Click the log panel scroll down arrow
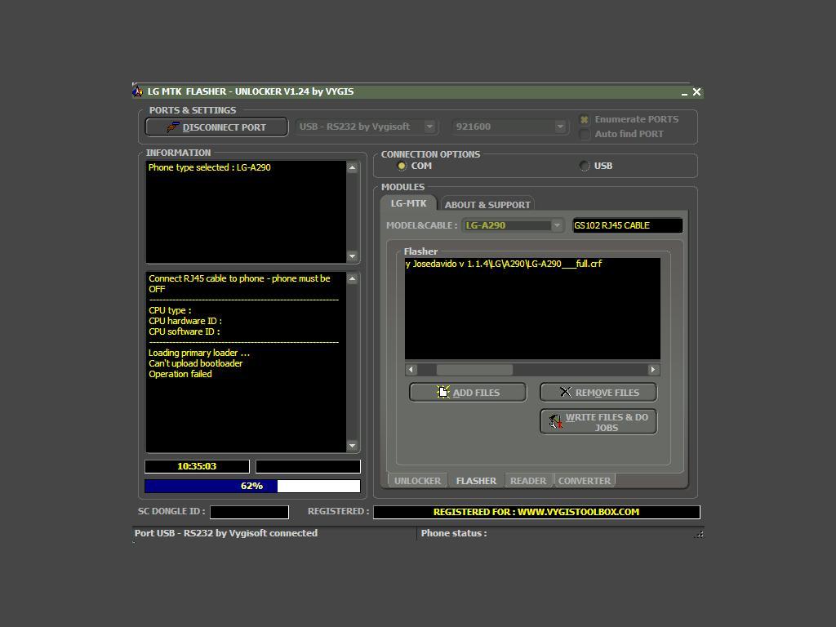This screenshot has width=836, height=627. (353, 446)
